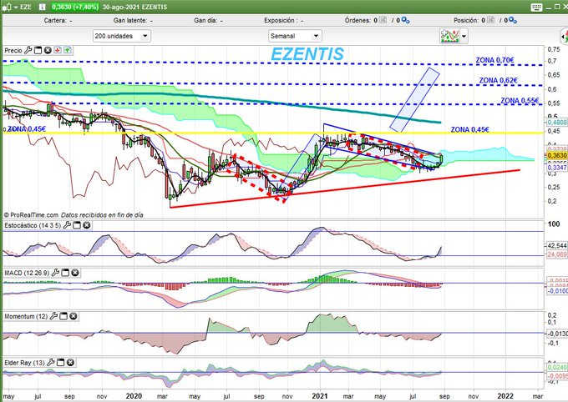Select the right-side ZONA 0,45€ annotation
The width and height of the screenshot is (568, 402).
pos(469,129)
